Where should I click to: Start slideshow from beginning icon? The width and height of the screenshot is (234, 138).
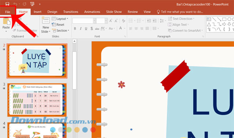coord(33,4)
